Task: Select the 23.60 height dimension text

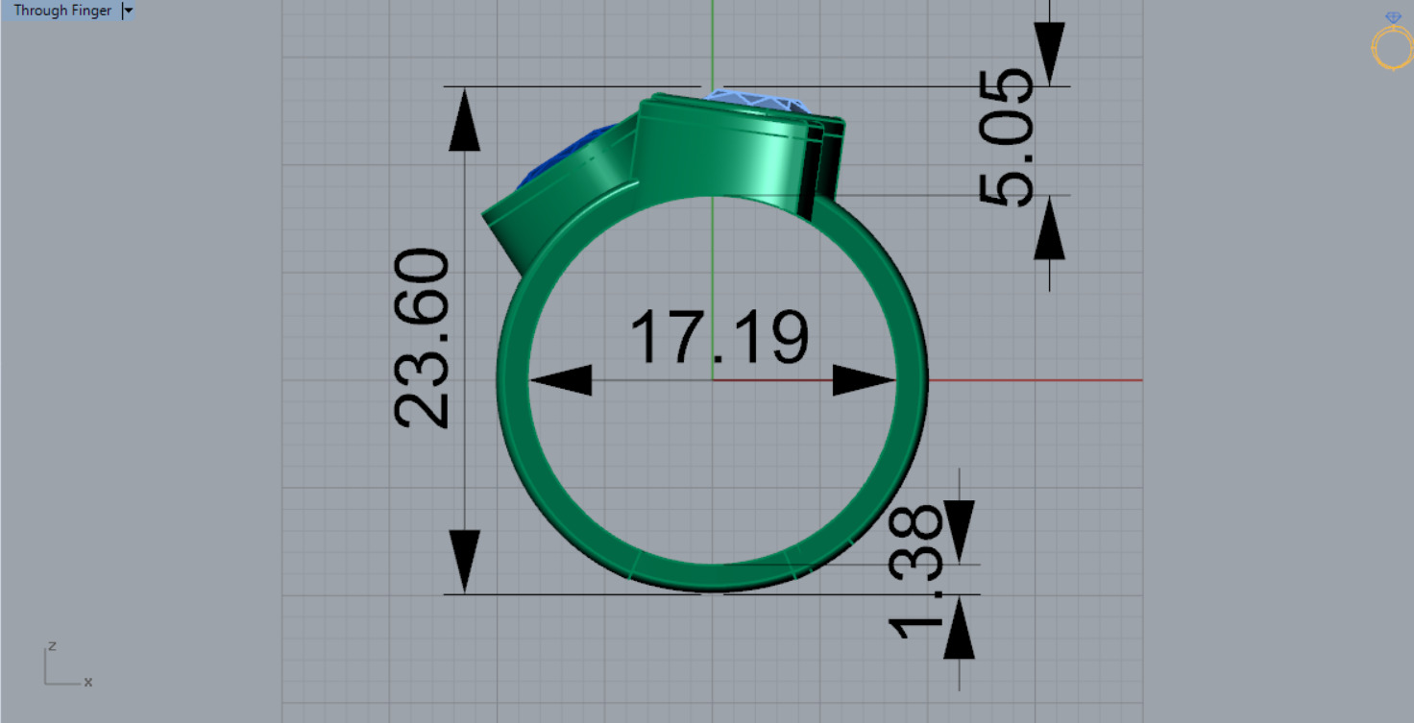Action: click(423, 338)
